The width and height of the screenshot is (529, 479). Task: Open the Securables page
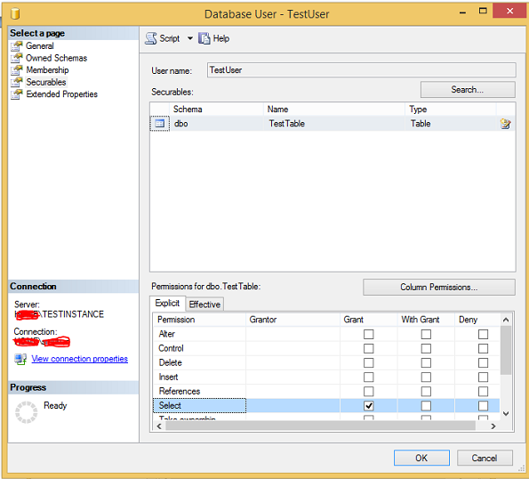(46, 82)
